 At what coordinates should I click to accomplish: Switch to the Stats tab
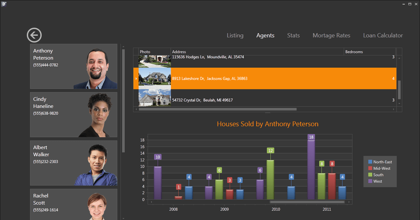pyautogui.click(x=293, y=35)
